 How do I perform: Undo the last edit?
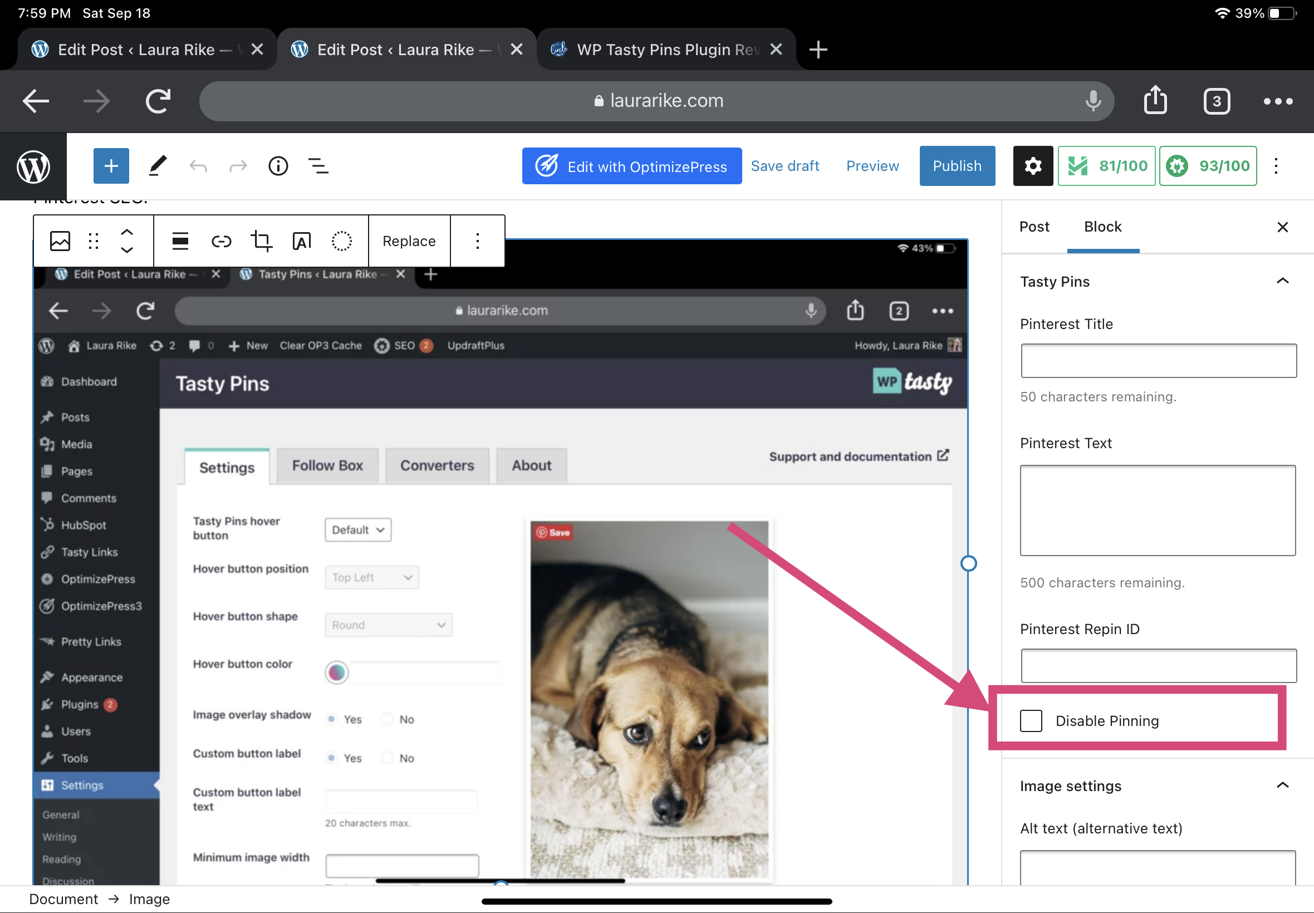198,166
